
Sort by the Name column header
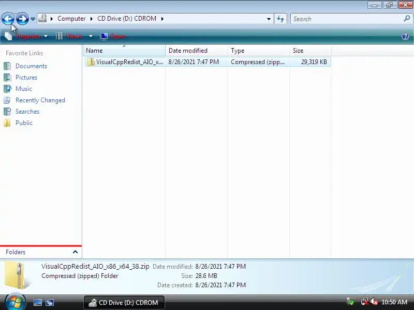click(124, 50)
